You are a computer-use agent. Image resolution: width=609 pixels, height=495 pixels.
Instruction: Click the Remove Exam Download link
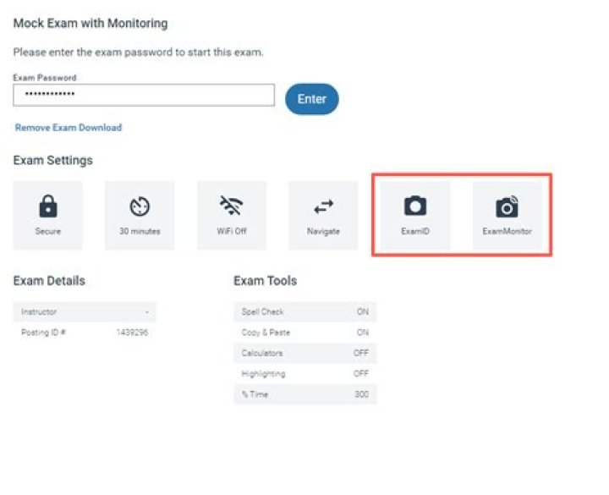69,128
